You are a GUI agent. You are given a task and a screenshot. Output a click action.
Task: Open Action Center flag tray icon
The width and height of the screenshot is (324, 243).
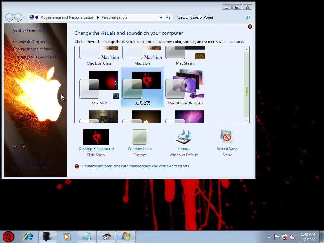click(x=277, y=237)
